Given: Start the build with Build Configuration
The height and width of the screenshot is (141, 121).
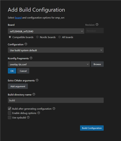Looking at the screenshot, I should point(92,128).
